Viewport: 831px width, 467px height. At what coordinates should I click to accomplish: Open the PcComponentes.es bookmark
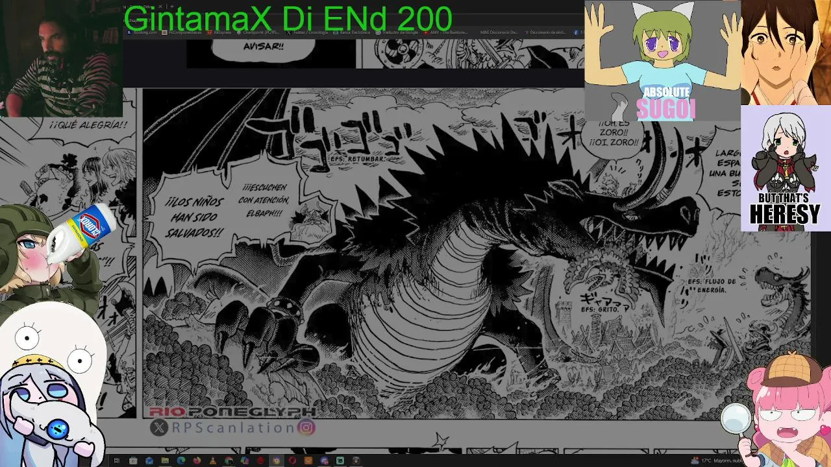(x=181, y=32)
